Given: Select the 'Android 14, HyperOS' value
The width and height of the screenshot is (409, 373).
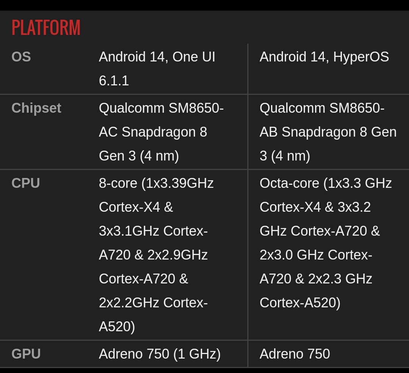Looking at the screenshot, I should point(324,57).
